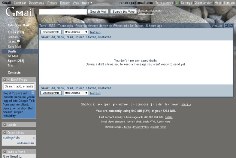Switch to Older version

coord(203,3)
